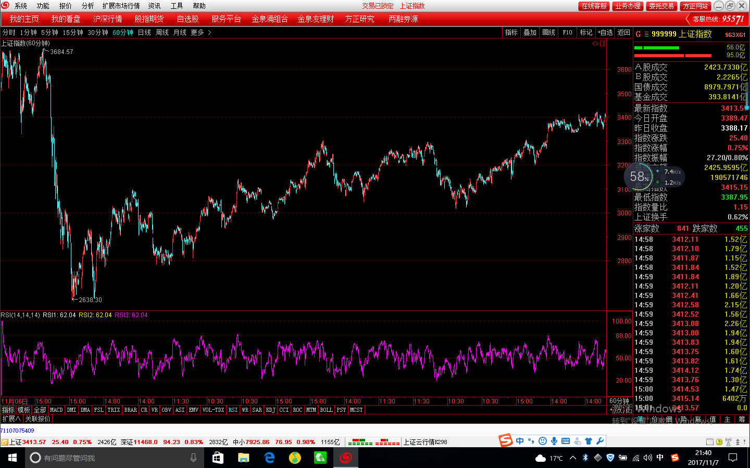
Task: Click the 委托交易 button
Action: point(661,6)
